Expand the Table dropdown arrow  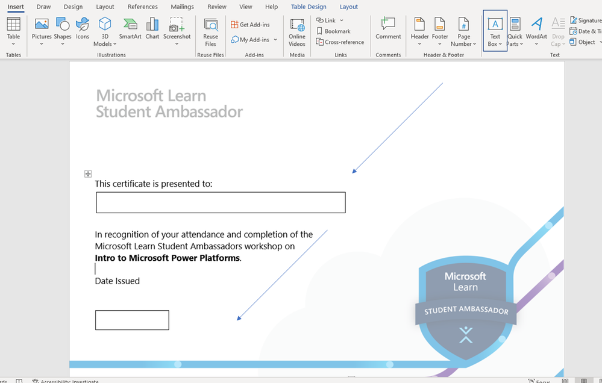pyautogui.click(x=13, y=44)
